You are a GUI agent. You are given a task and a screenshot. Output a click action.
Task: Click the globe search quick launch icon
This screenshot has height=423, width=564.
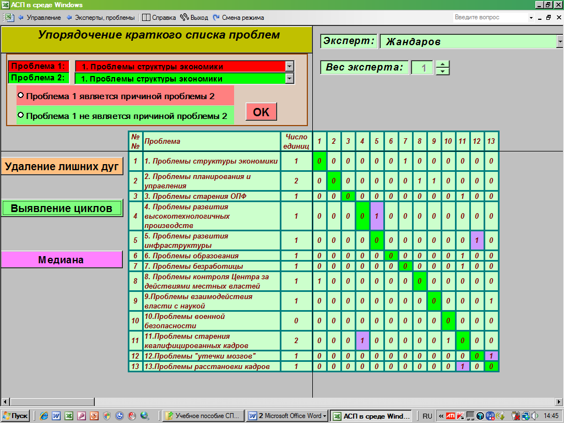(x=145, y=416)
